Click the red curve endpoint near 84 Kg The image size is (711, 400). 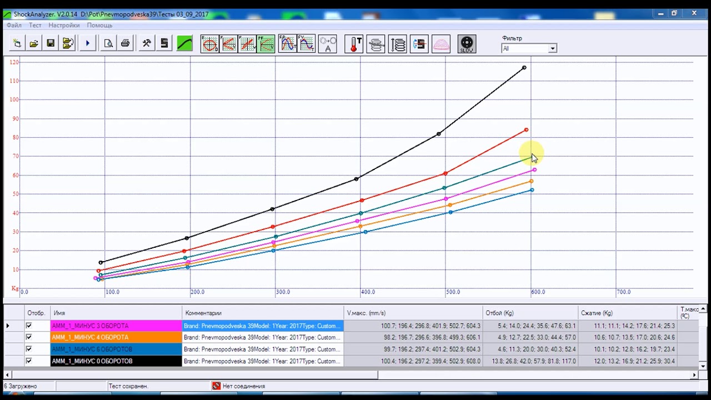[x=527, y=130]
